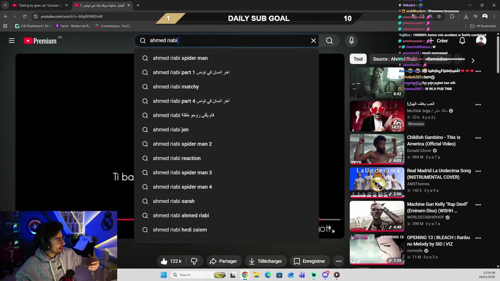Open Microsoft Teams from the taskbar
Screen dimensions: 500x281
[x=302, y=275]
